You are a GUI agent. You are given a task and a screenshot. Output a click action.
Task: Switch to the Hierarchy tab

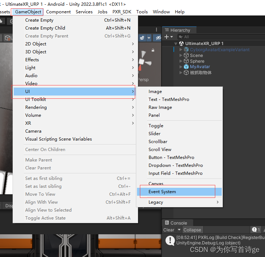pos(179,30)
